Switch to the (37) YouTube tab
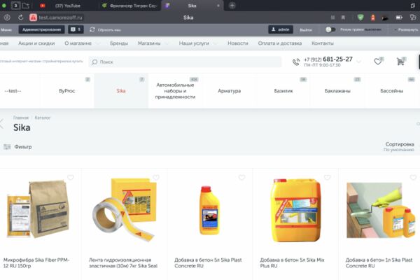420x280 pixels. [x=68, y=6]
